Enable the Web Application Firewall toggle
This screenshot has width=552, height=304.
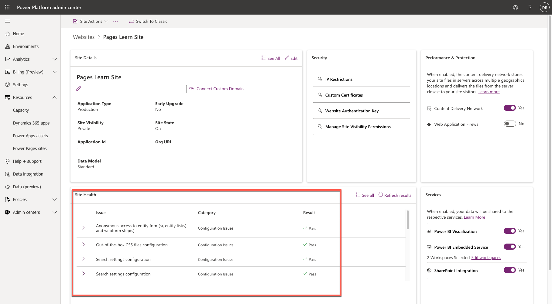pos(510,124)
